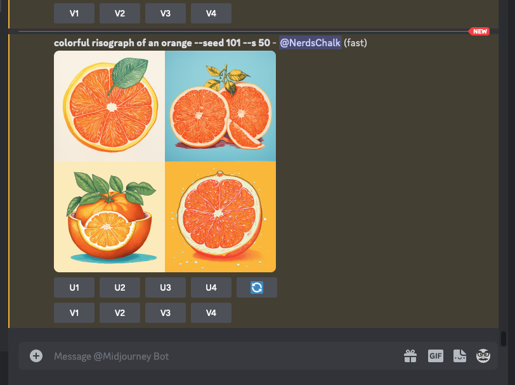The width and height of the screenshot is (515, 385).
Task: Open the GIF picker
Action: coord(436,356)
